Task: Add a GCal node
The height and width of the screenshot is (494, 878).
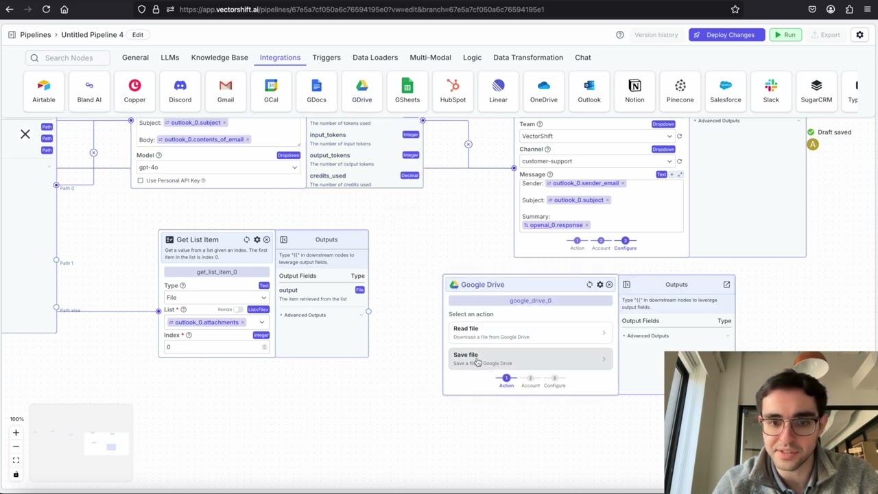Action: pos(271,92)
